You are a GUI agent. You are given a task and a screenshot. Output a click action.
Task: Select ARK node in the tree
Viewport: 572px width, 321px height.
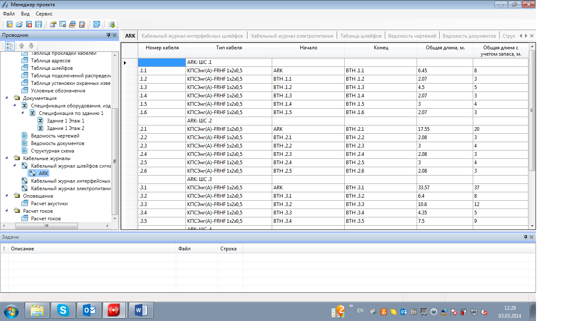point(44,173)
